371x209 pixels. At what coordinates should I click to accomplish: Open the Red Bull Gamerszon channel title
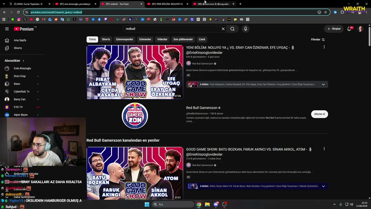click(x=202, y=108)
